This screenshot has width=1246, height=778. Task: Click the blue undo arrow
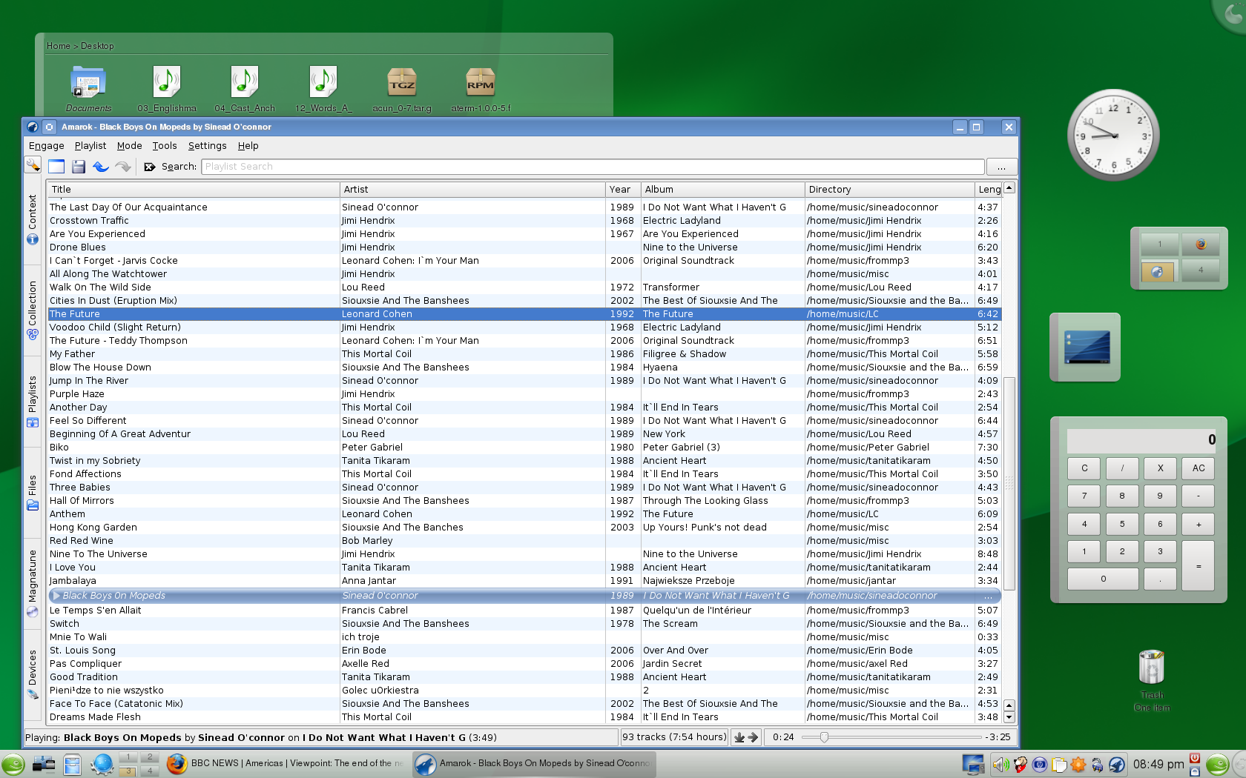point(101,167)
